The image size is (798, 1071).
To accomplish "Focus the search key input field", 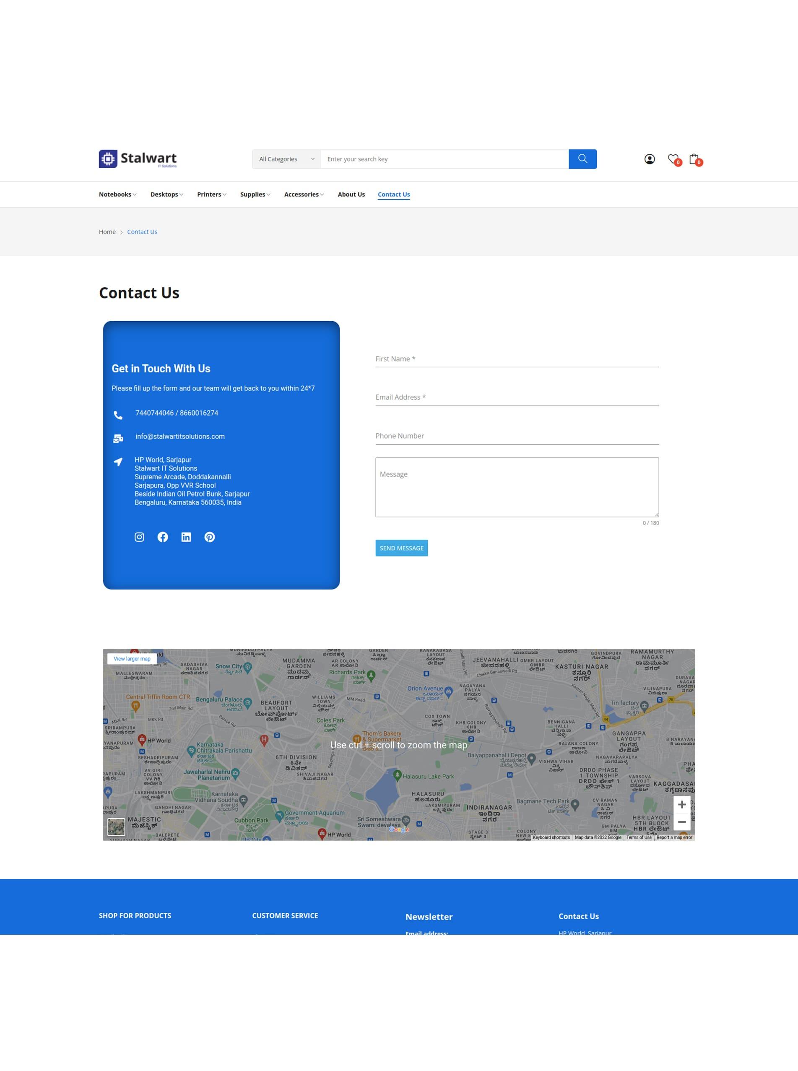I will pos(444,159).
